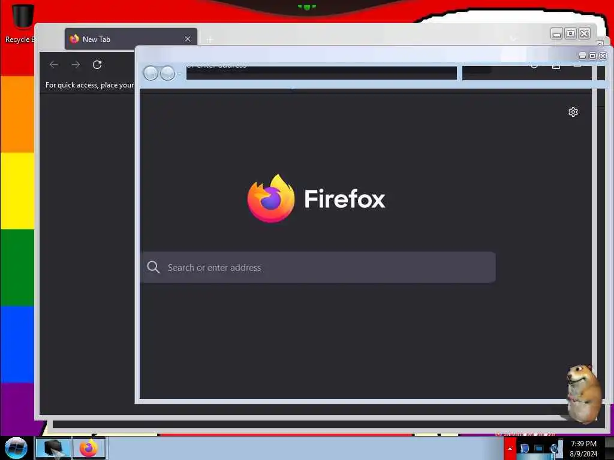
Task: Open the volume tray icon
Action: point(553,449)
